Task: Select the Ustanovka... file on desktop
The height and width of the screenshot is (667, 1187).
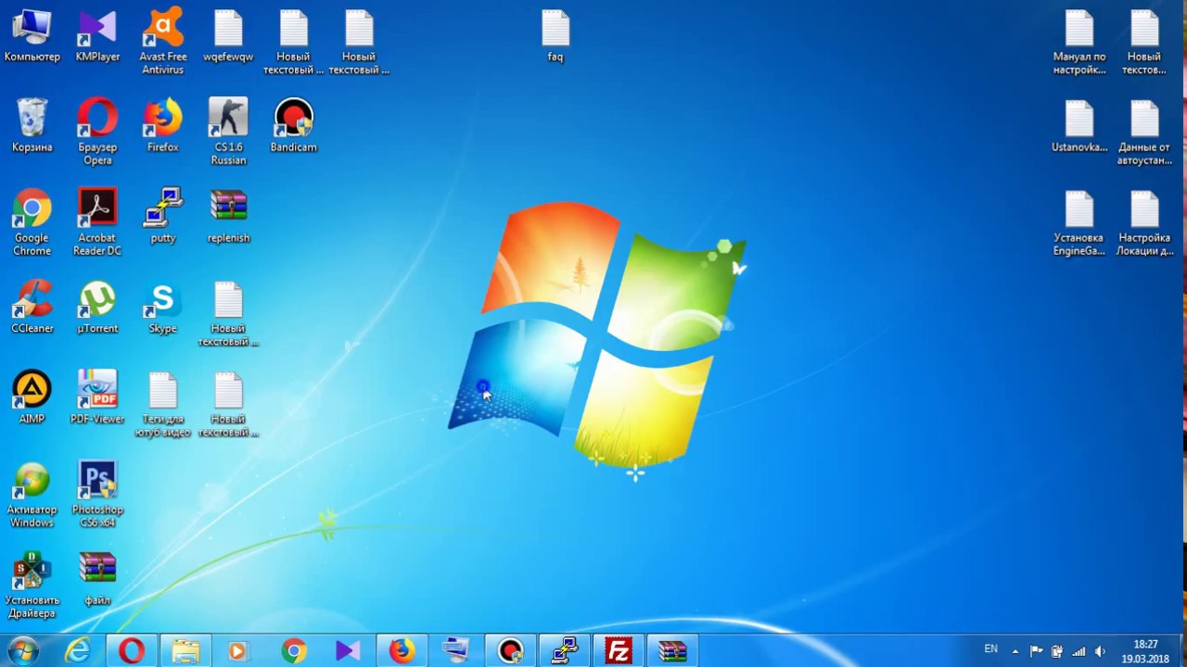Action: (1079, 126)
